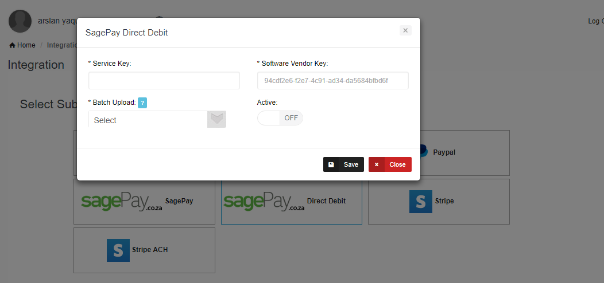
Task: Save the SagePay Direct Debit settings
Action: click(x=343, y=164)
